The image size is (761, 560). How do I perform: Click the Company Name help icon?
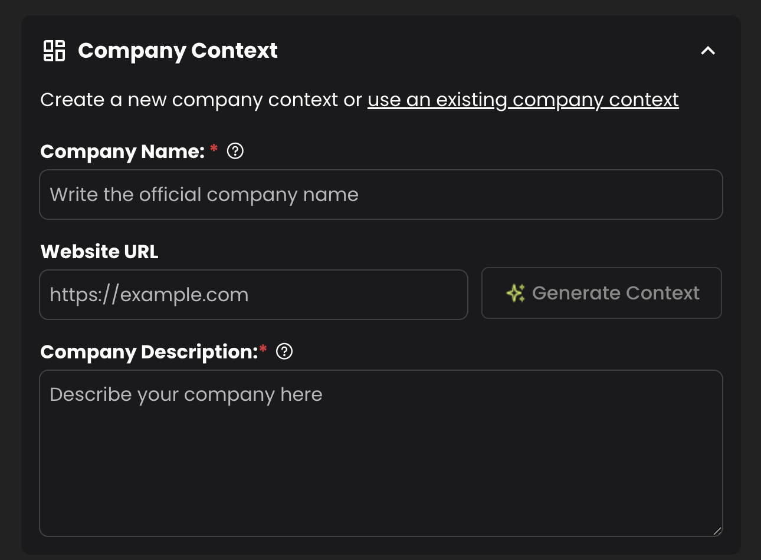(x=235, y=151)
